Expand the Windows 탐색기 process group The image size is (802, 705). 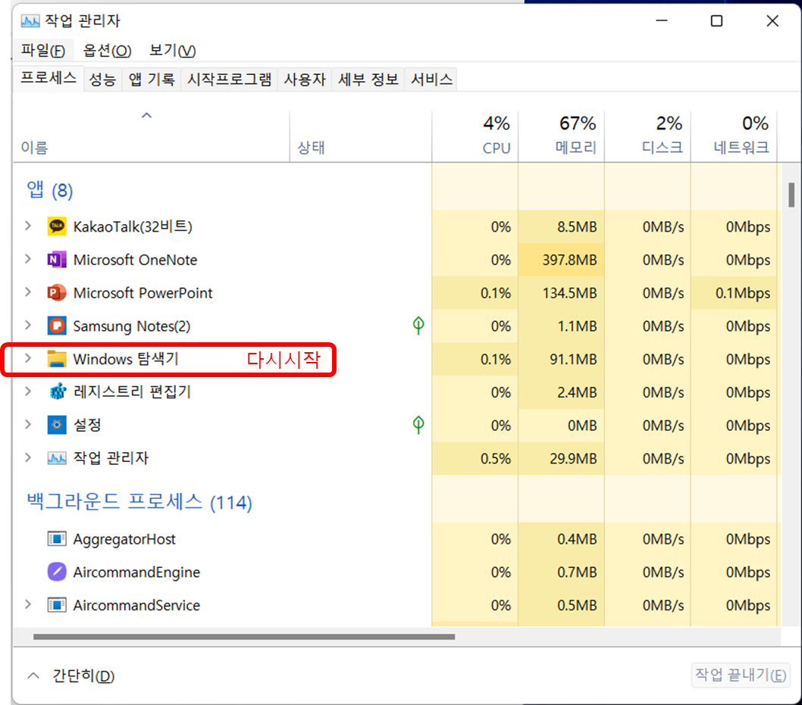coord(28,359)
